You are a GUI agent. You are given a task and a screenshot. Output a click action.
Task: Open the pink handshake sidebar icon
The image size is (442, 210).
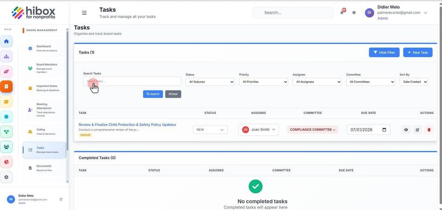click(6, 72)
